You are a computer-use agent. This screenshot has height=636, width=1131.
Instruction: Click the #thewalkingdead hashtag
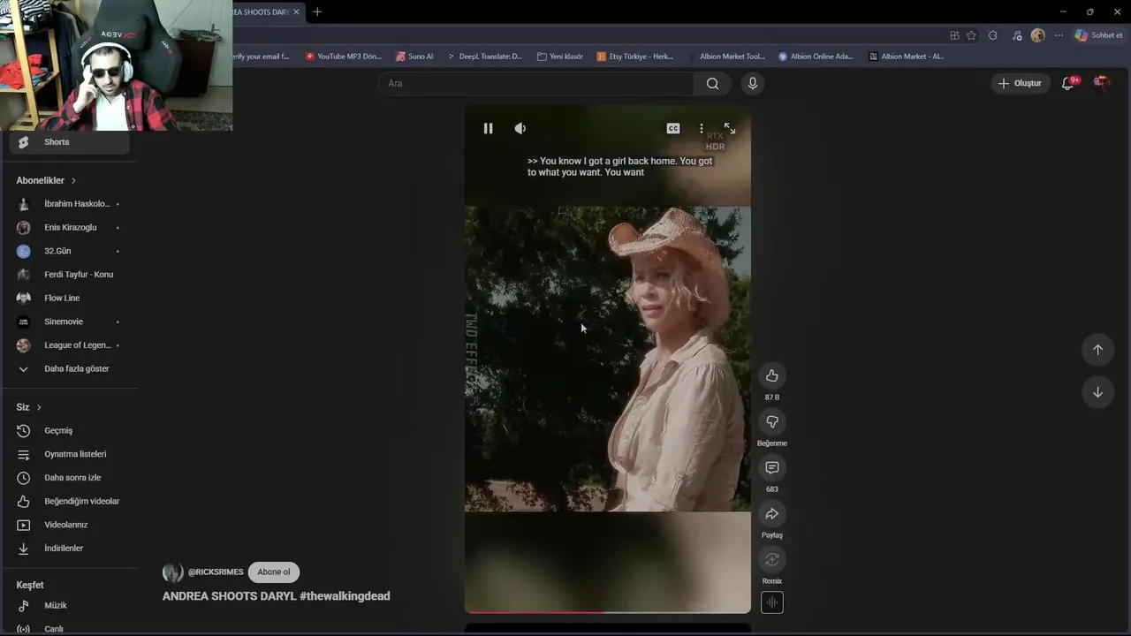345,596
